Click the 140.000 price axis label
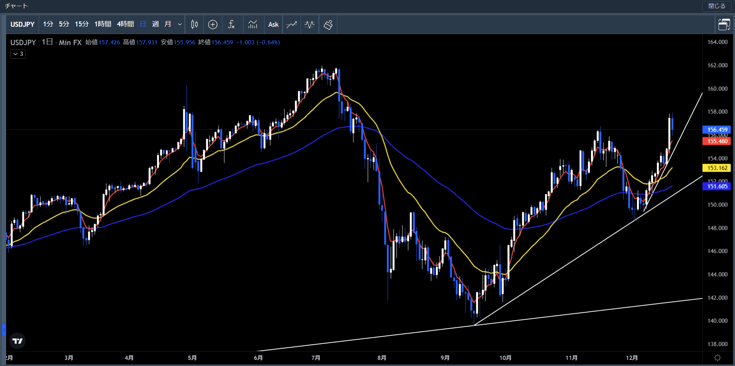The height and width of the screenshot is (366, 735). point(717,321)
